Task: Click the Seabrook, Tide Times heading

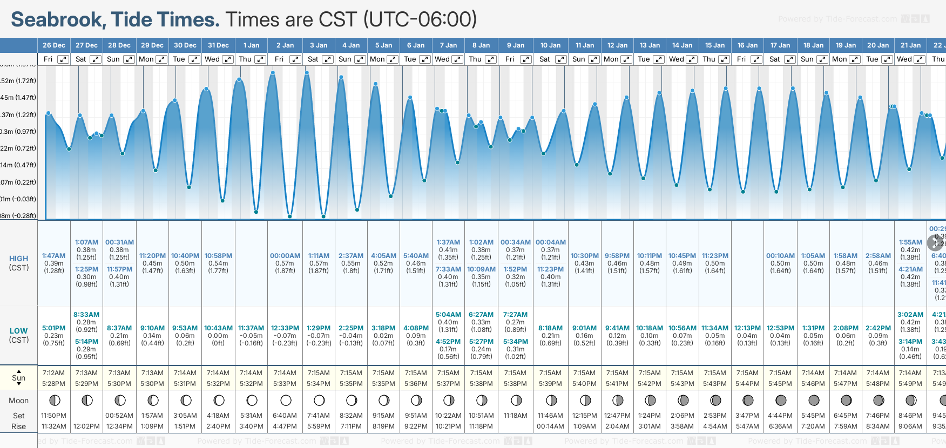Action: pos(115,19)
